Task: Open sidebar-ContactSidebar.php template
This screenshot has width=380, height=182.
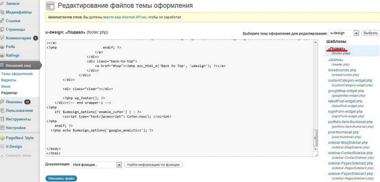Action: [350, 153]
